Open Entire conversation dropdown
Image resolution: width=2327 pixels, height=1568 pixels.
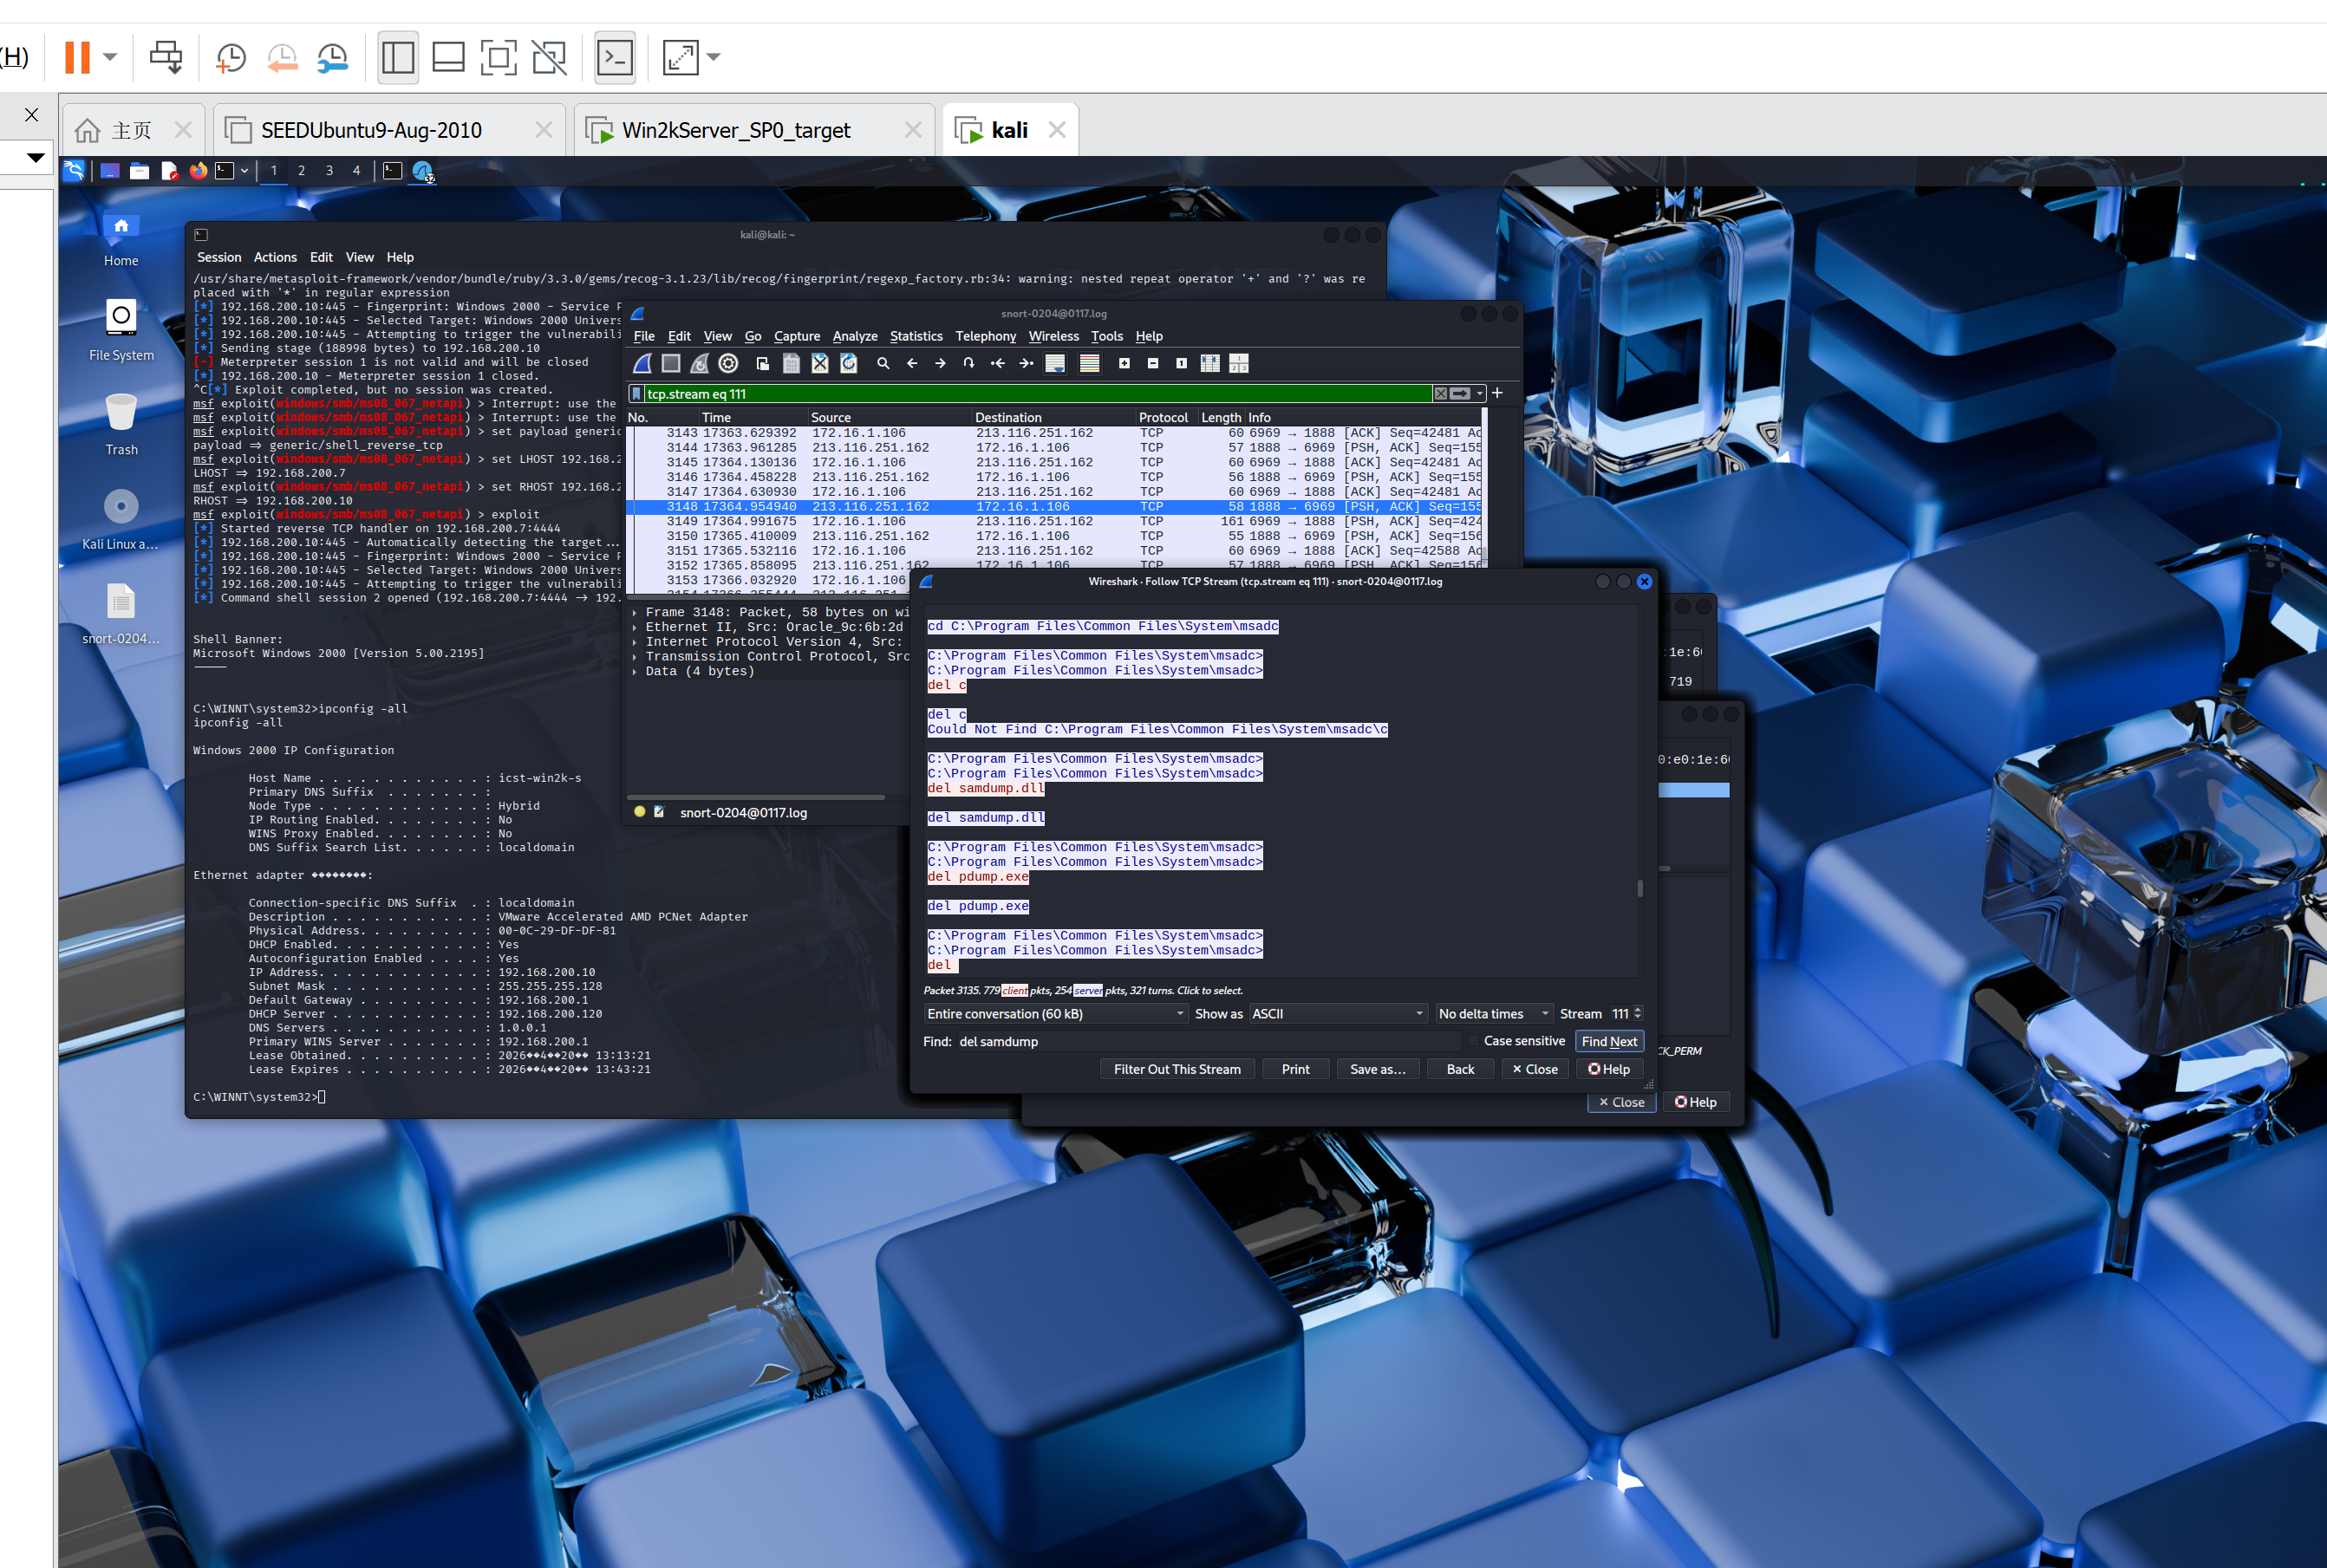click(1055, 1014)
